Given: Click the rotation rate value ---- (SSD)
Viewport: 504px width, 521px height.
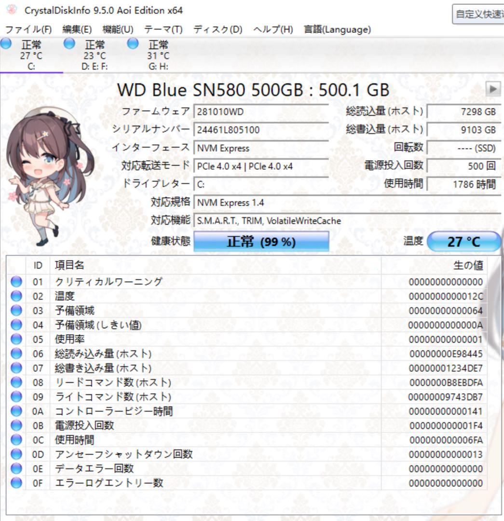Looking at the screenshot, I should click(464, 148).
